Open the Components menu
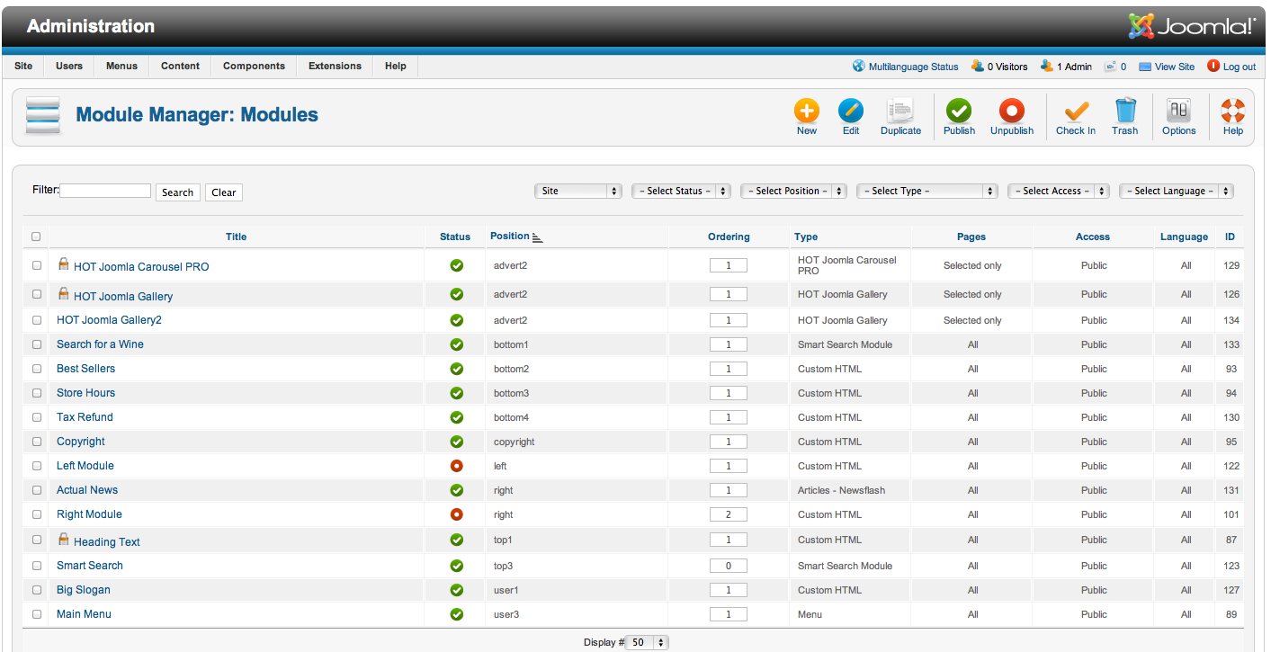 click(254, 66)
